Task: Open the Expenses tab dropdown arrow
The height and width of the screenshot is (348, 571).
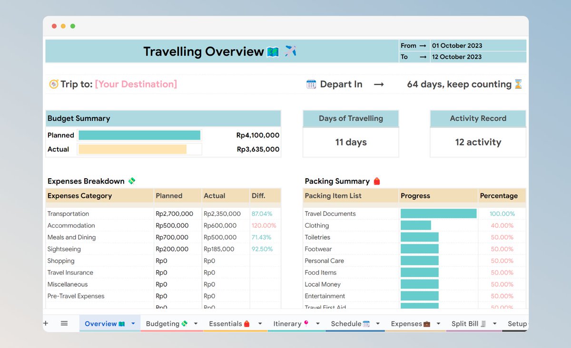Action: 438,324
